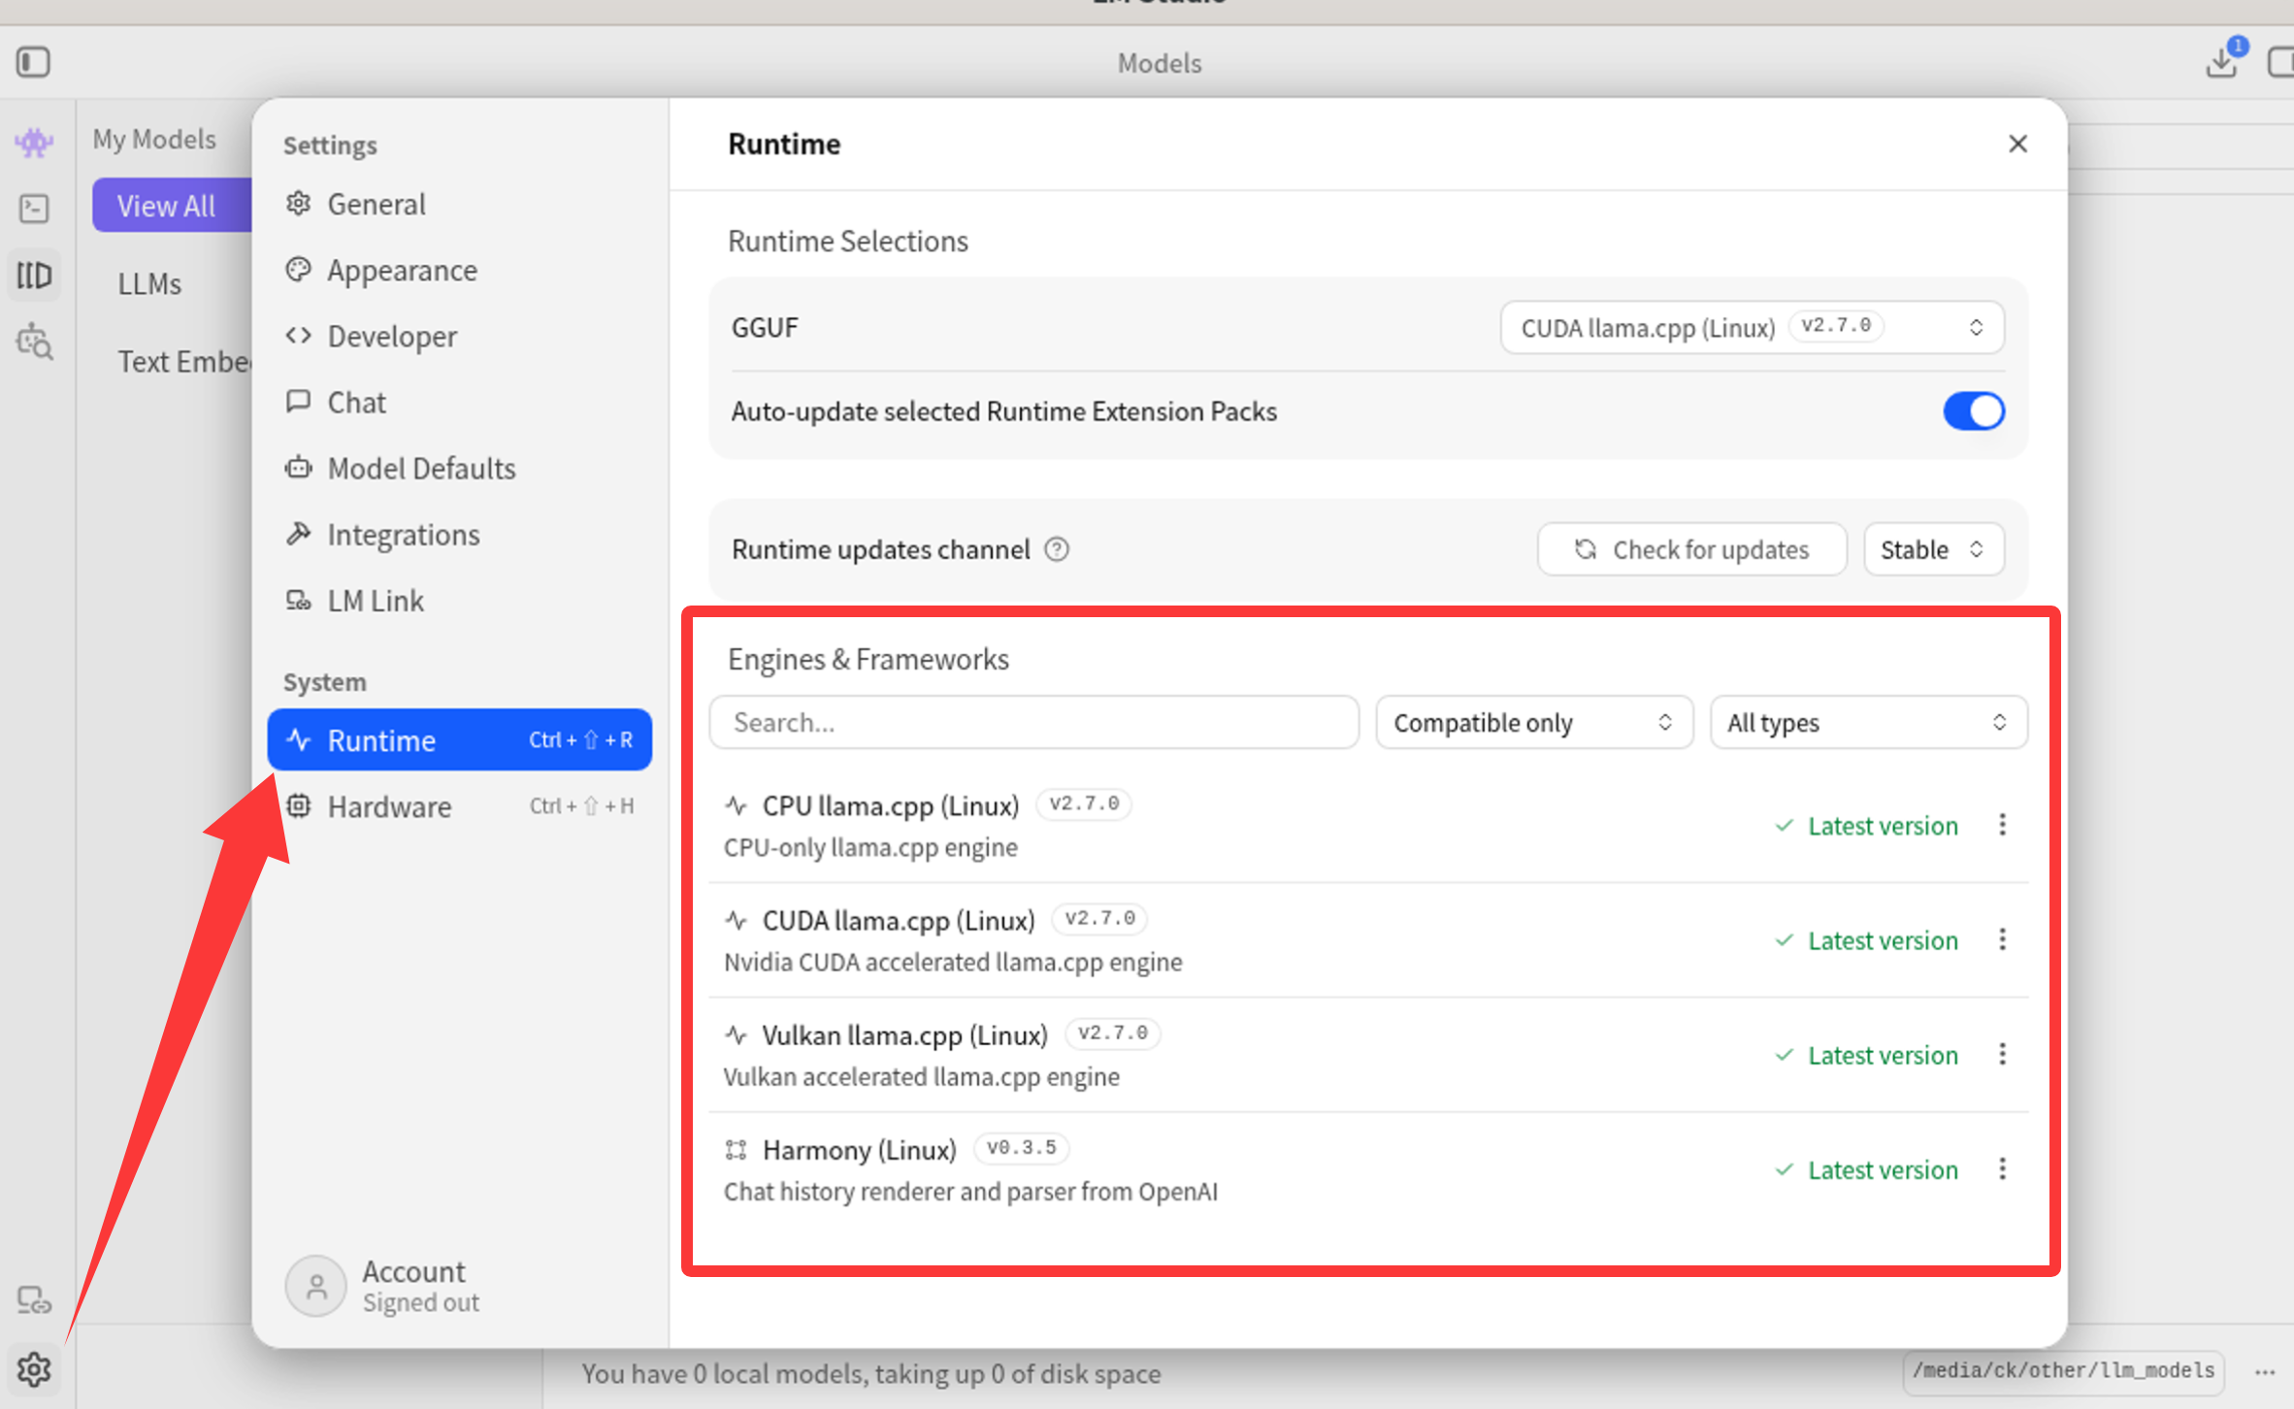Expand the Stable update channel dropdown
Viewport: 2294px width, 1409px height.
[x=1933, y=549]
